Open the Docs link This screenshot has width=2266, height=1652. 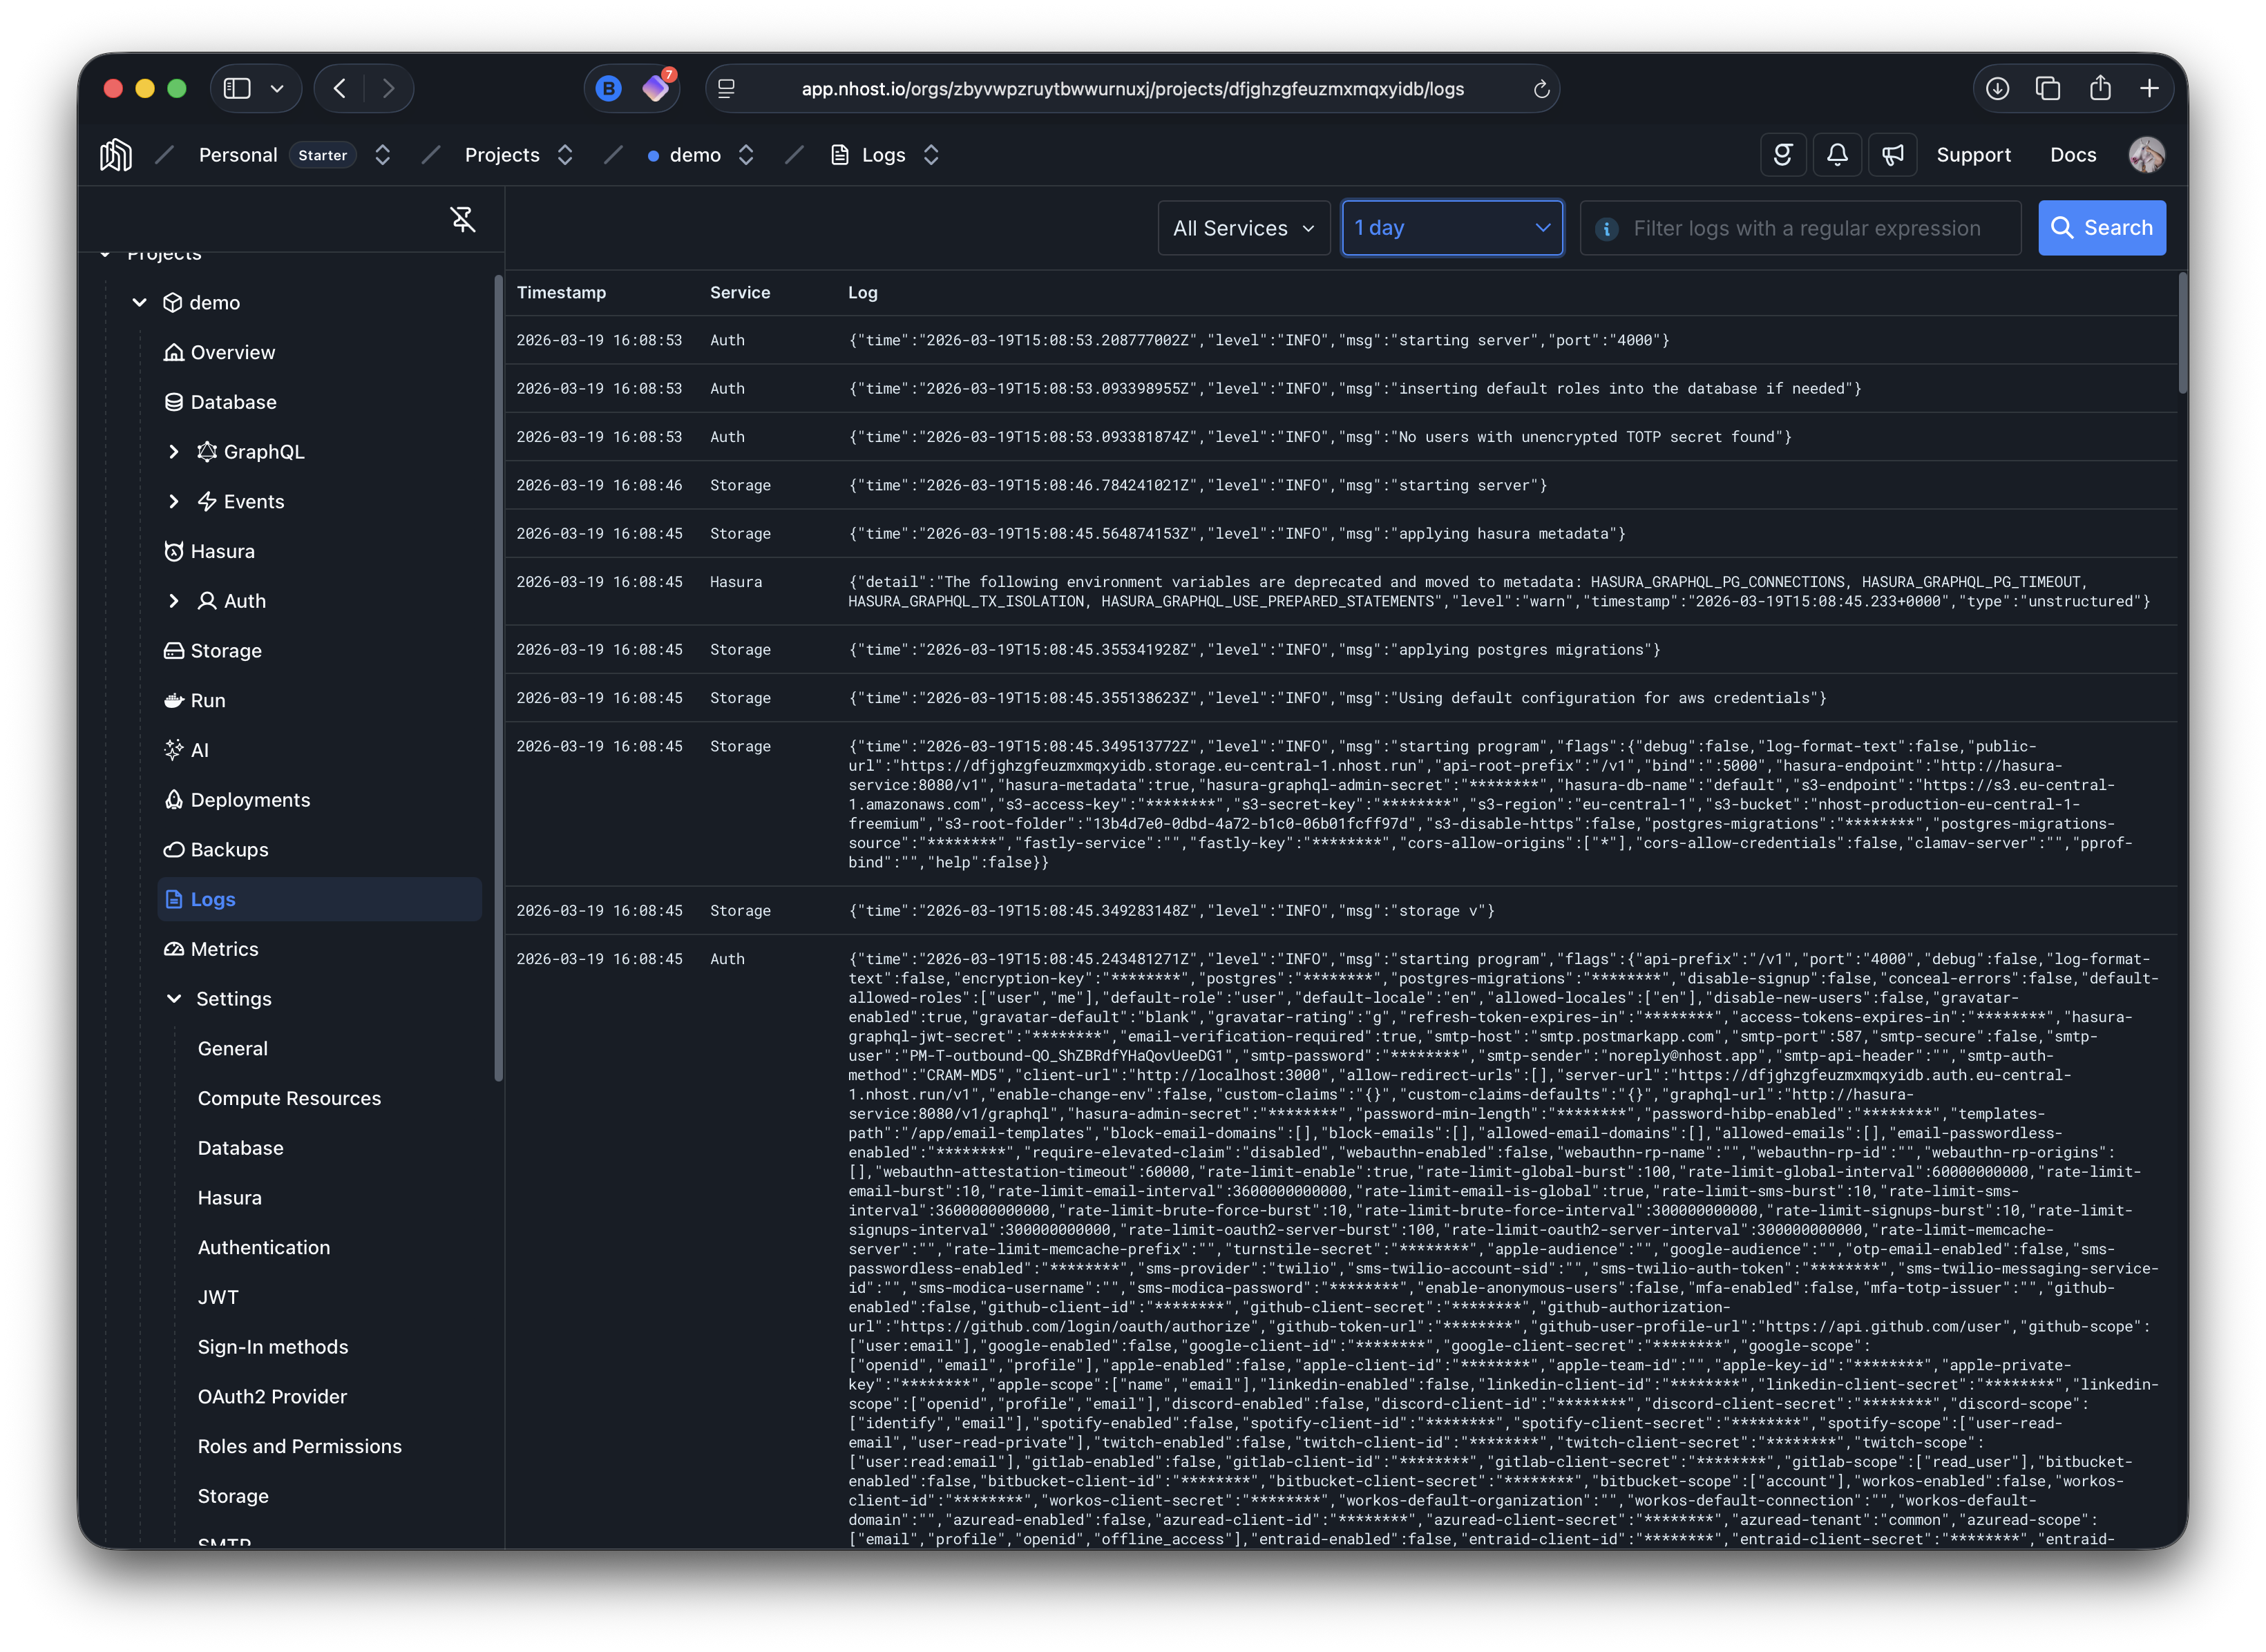pos(2072,155)
